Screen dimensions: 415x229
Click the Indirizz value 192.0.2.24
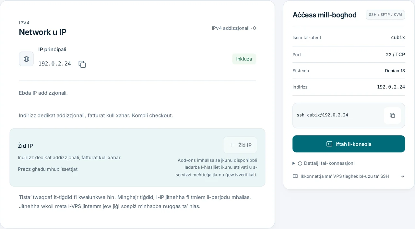coord(391,87)
